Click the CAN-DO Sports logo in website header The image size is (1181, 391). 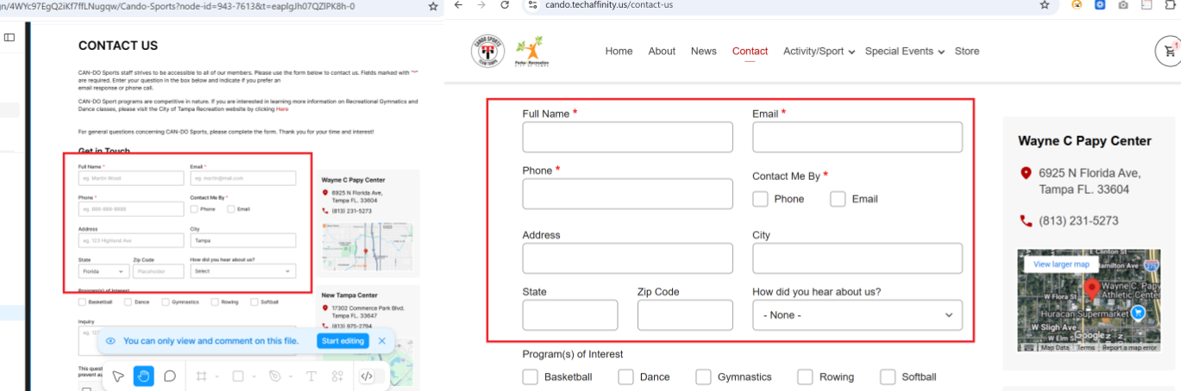[x=487, y=51]
